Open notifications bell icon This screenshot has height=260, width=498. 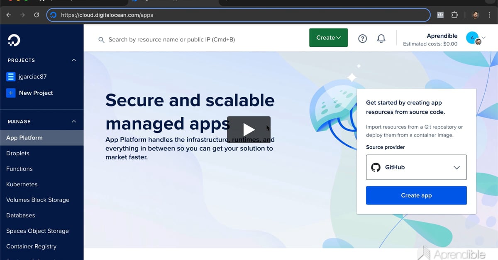[381, 39]
